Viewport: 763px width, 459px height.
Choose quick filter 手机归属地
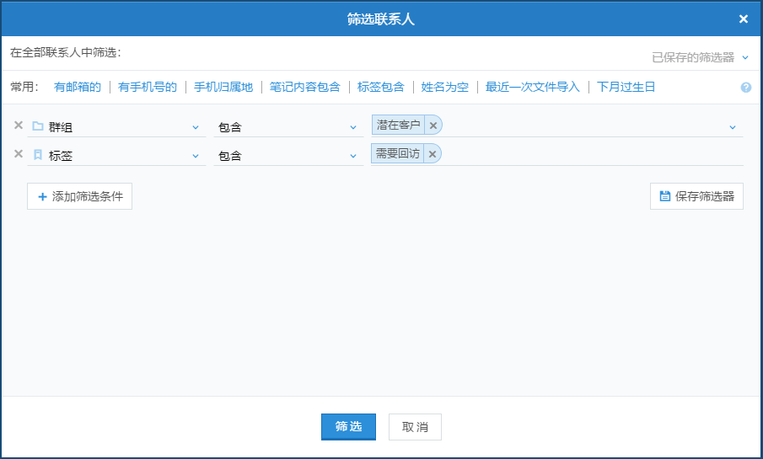tap(223, 87)
